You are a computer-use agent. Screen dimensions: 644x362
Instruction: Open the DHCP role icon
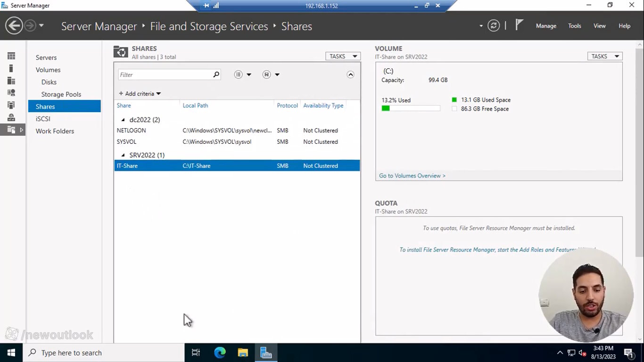click(11, 105)
